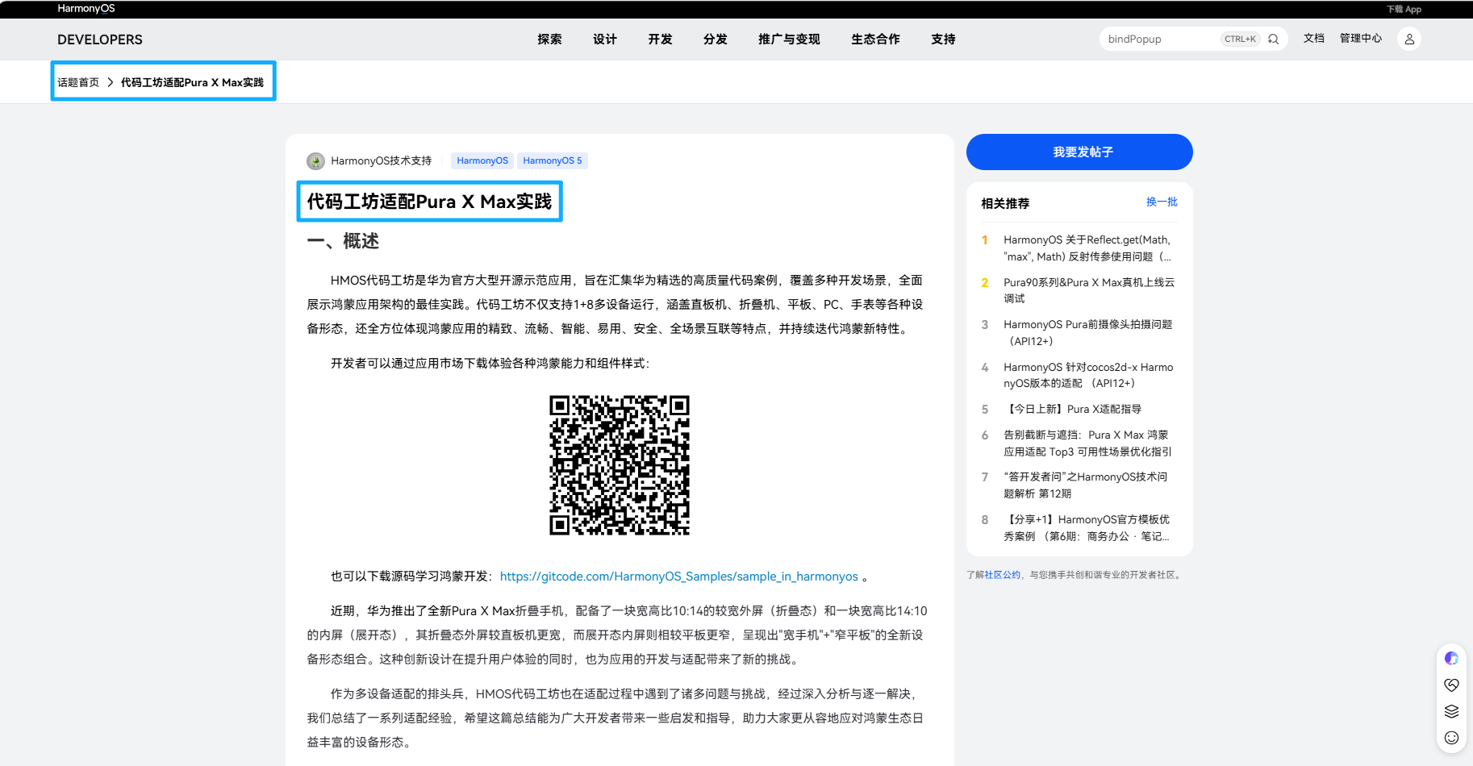Expand the 管理中心 dropdown
1473x766 pixels.
coord(1360,38)
